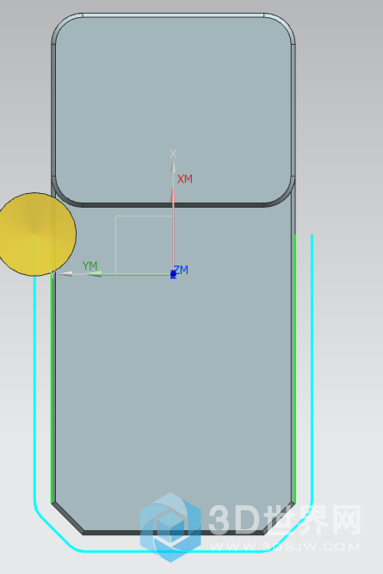
Task: Select the gray rectangle outline near the origin
Action: point(145,245)
